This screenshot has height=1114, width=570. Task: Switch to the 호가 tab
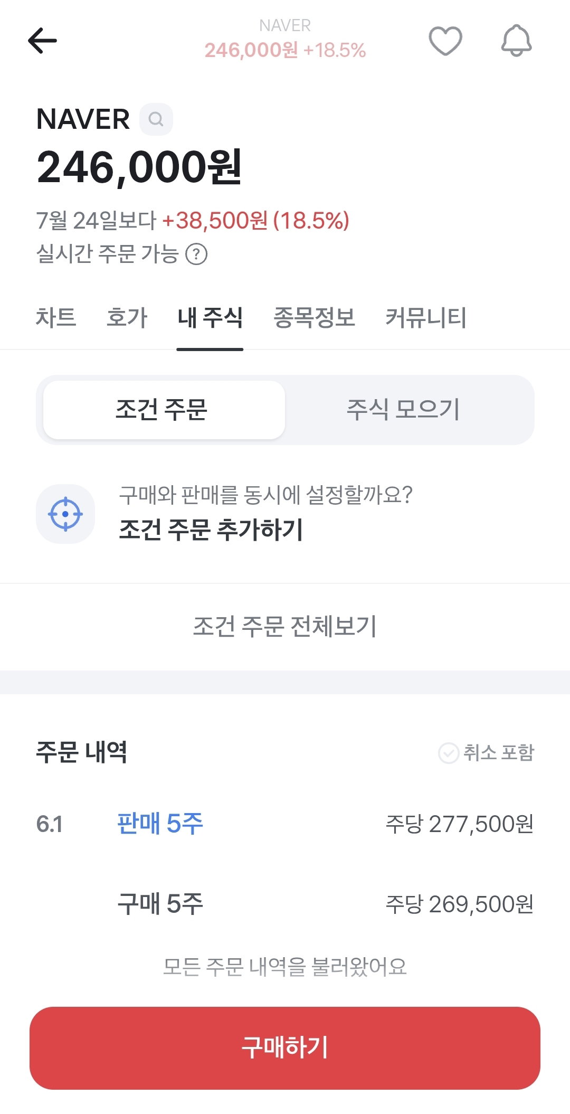click(x=127, y=318)
